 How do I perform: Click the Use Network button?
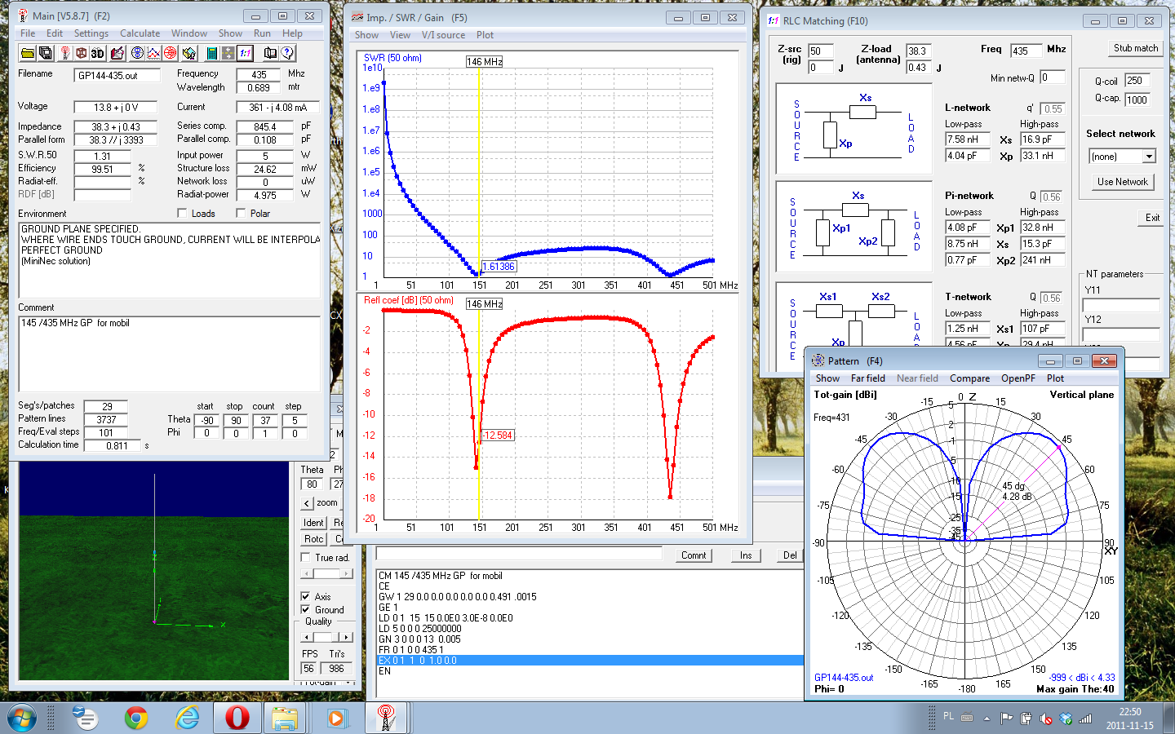1122,182
